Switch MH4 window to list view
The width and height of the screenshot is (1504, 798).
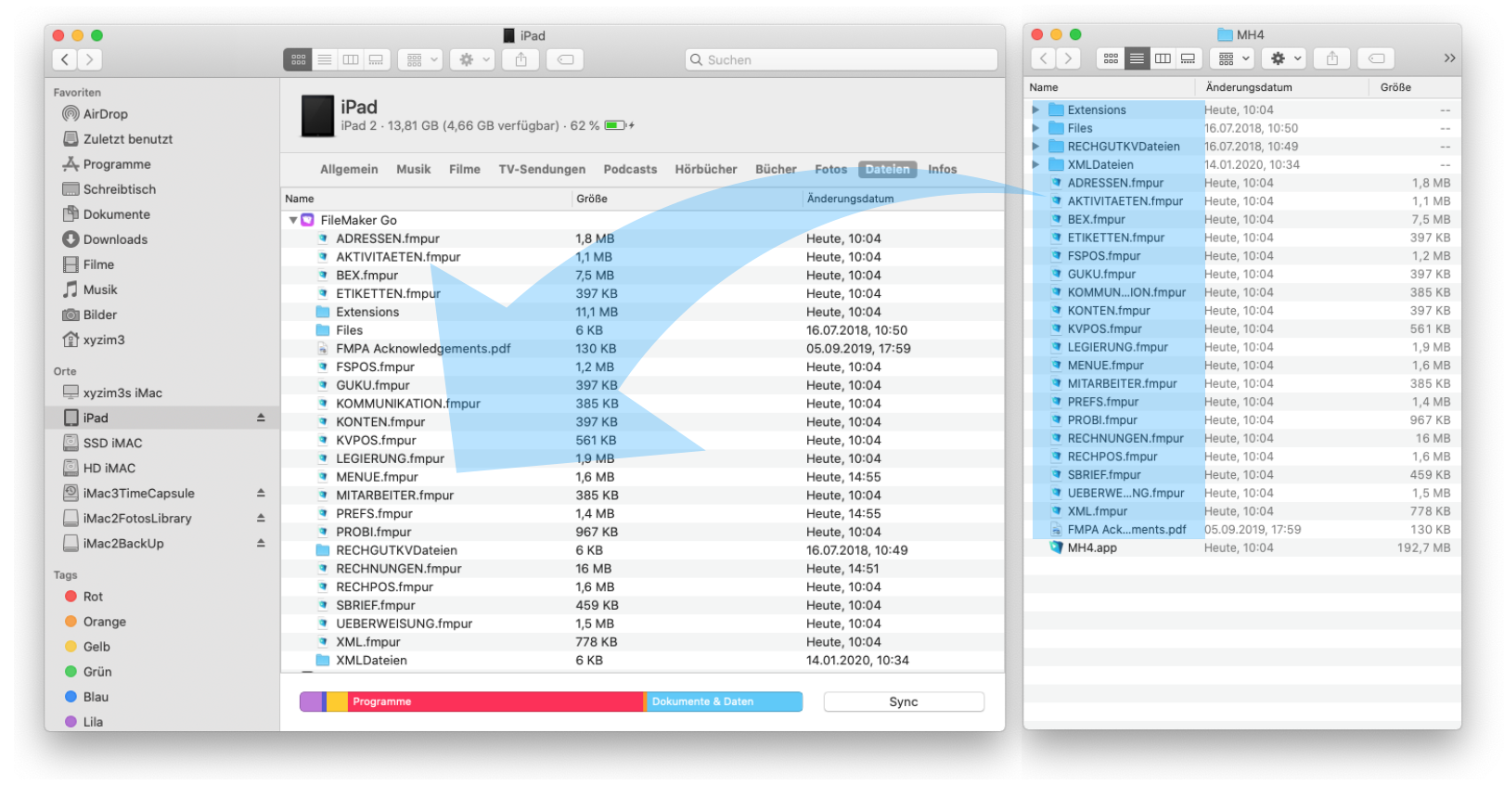coord(1137,58)
